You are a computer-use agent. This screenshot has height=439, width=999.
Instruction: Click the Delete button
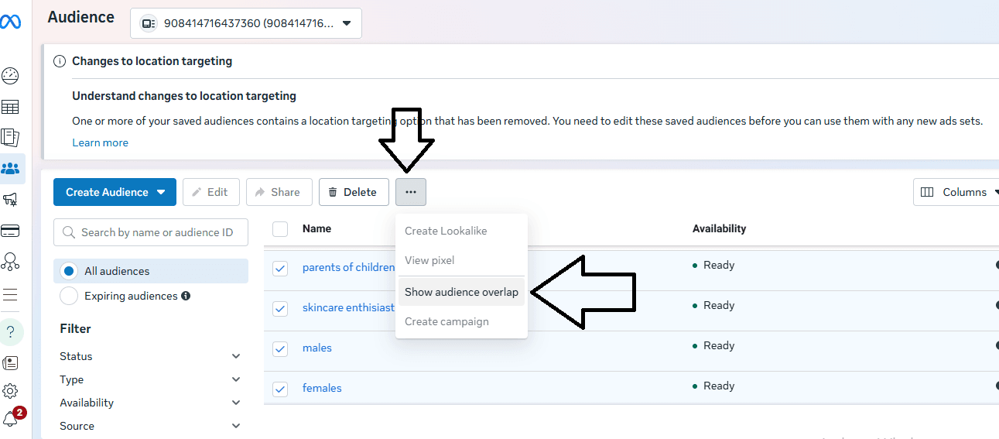(354, 192)
